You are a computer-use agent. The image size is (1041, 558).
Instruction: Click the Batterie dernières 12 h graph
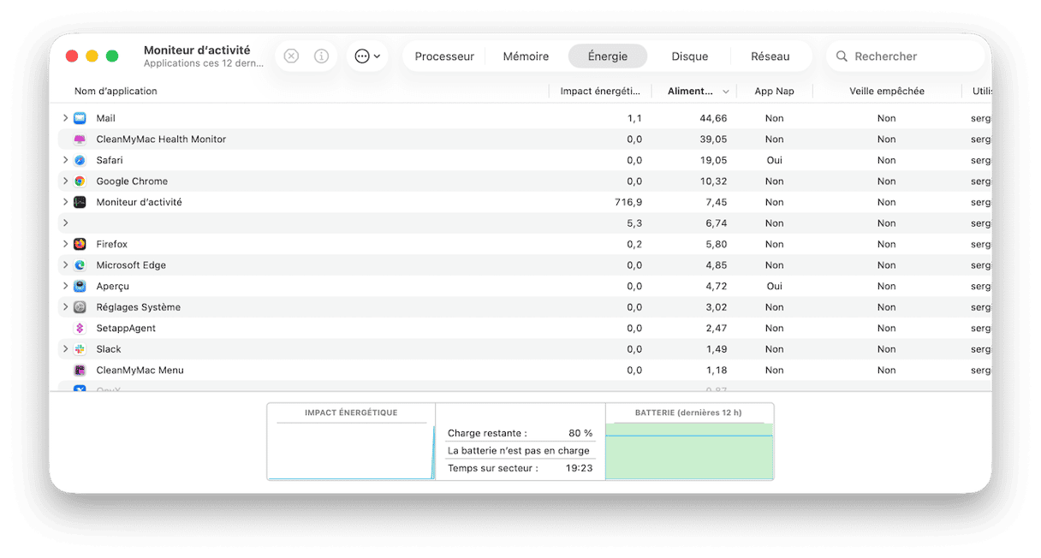tap(689, 450)
